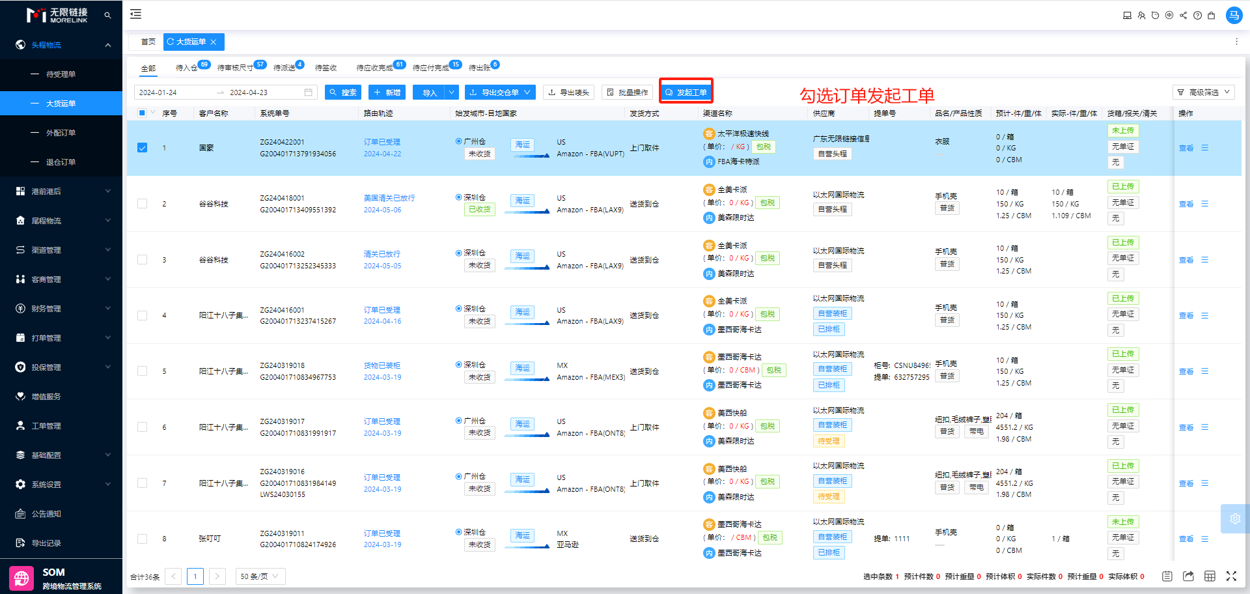The height and width of the screenshot is (594, 1250).
Task: Open the row menu icon for ZG240418001
Action: [x=1205, y=204]
